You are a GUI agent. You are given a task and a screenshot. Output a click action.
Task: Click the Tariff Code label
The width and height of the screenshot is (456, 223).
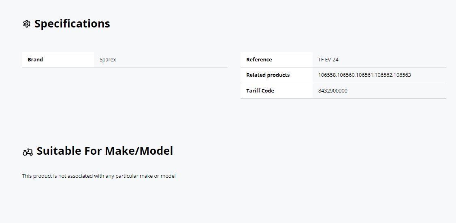pos(260,90)
